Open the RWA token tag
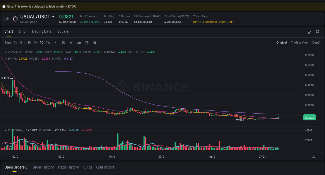This screenshot has height=175, width=325. (x=196, y=22)
